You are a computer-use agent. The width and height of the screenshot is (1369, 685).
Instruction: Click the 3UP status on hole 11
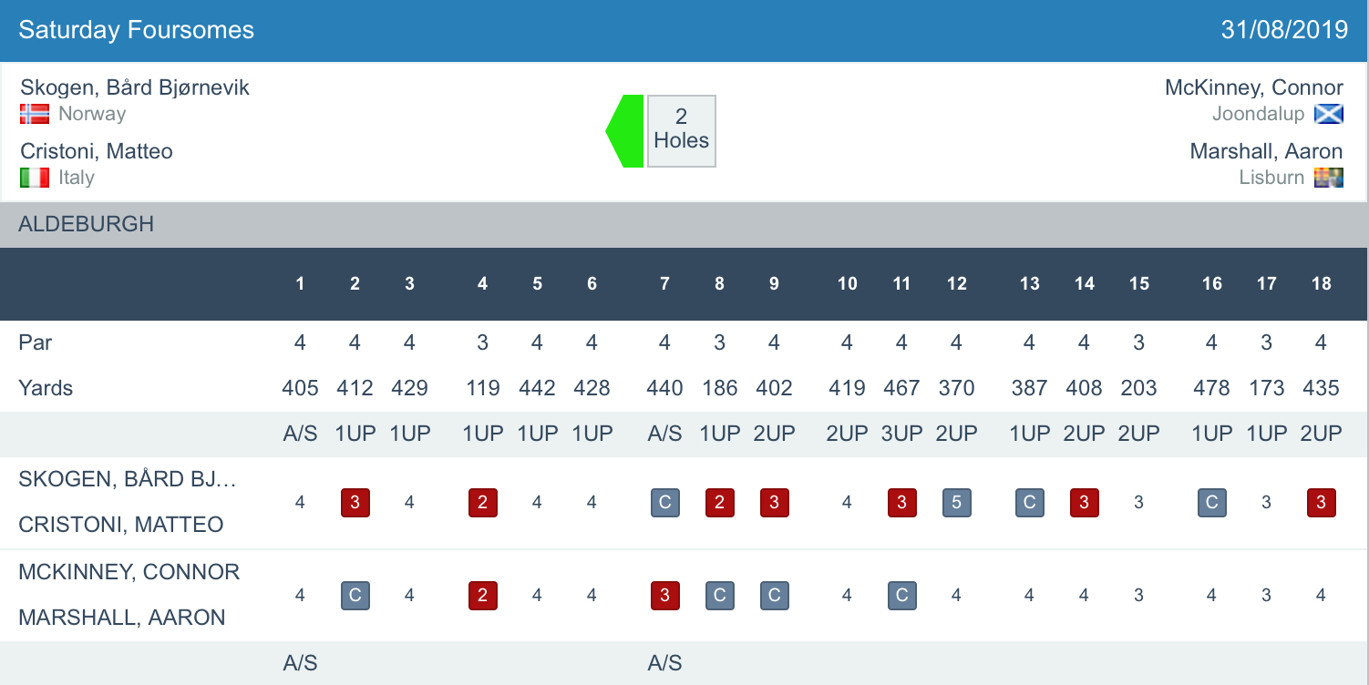pyautogui.click(x=901, y=434)
